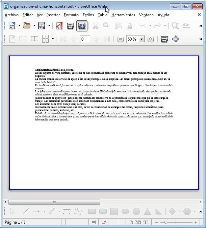Toggle the Print Preview button

[82, 26]
